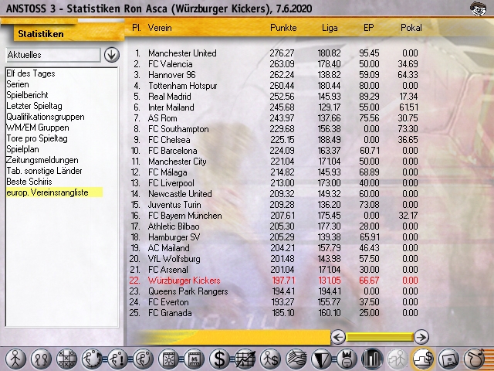Viewport: 494px width, 371px height.
Task: Click the EP column header
Action: coord(369,28)
